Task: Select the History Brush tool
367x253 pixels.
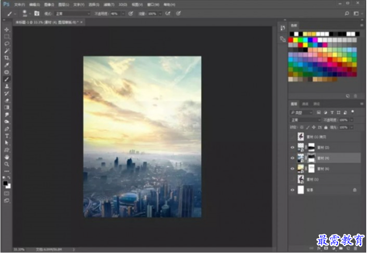Action: 7,93
